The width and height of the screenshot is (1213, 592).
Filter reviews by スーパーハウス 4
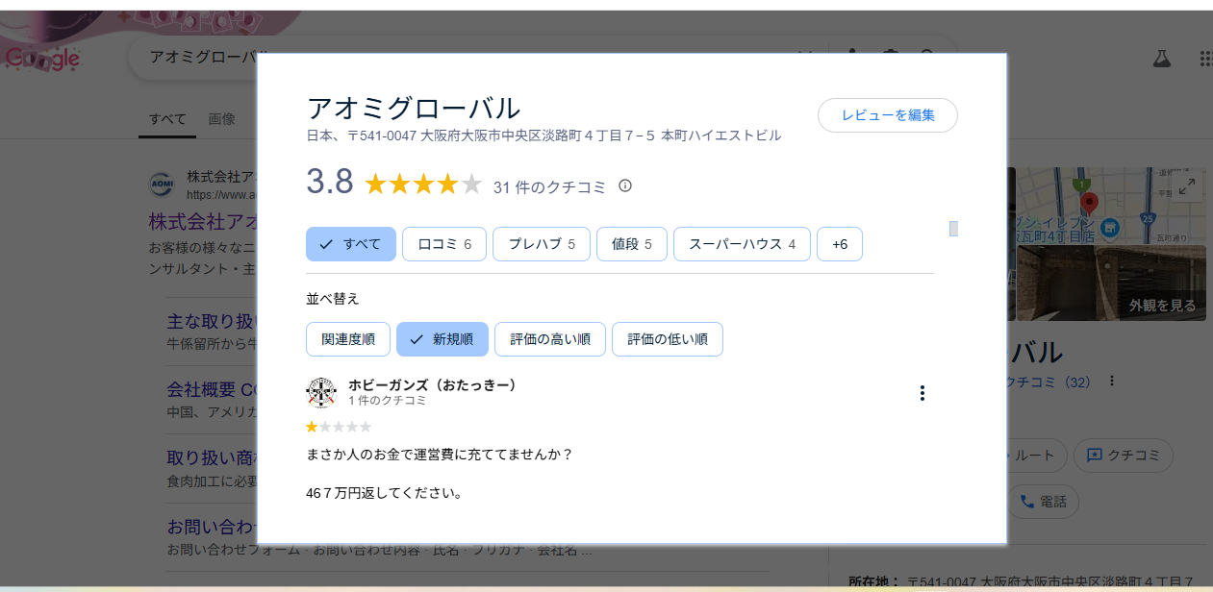point(742,244)
